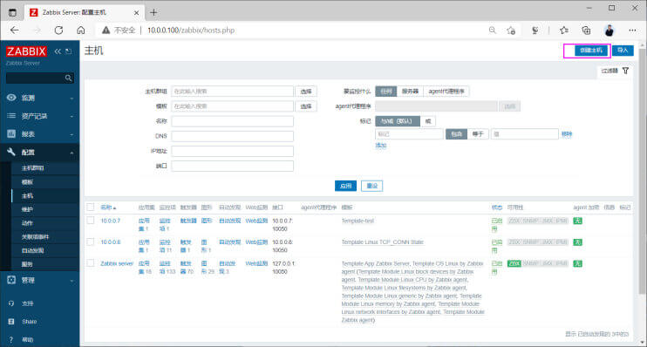The height and width of the screenshot is (347, 647).
Task: Collapse the sidebar with the double-chevron icon
Action: tap(58, 51)
